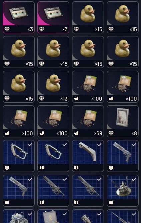Click book icon under curved stock blueprint
This screenshot has width=141, height=223.
point(76,168)
